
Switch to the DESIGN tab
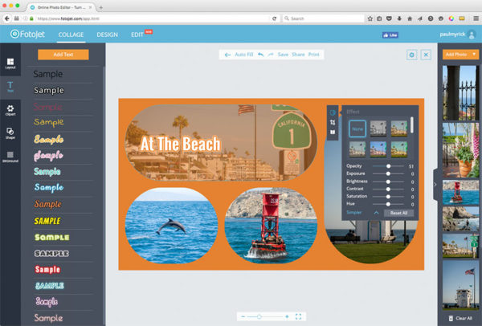[108, 35]
